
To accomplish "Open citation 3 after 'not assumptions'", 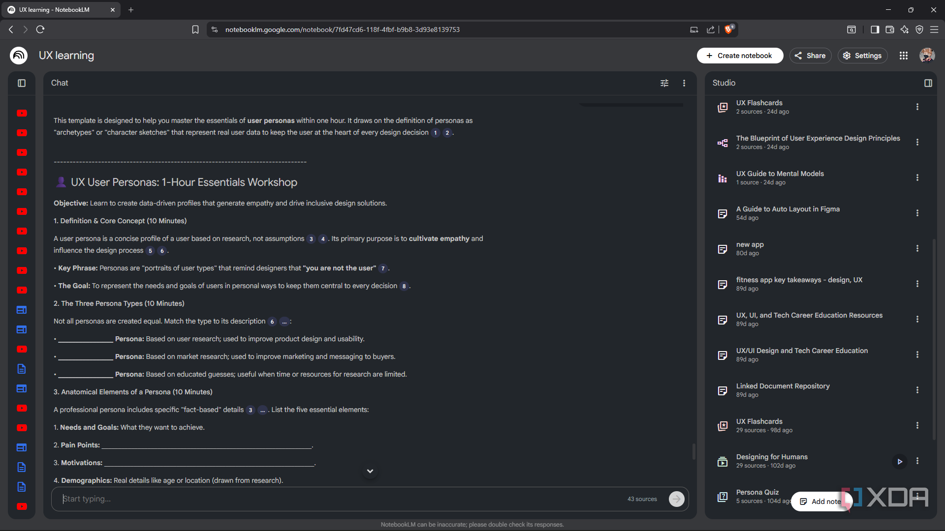I will pos(311,239).
